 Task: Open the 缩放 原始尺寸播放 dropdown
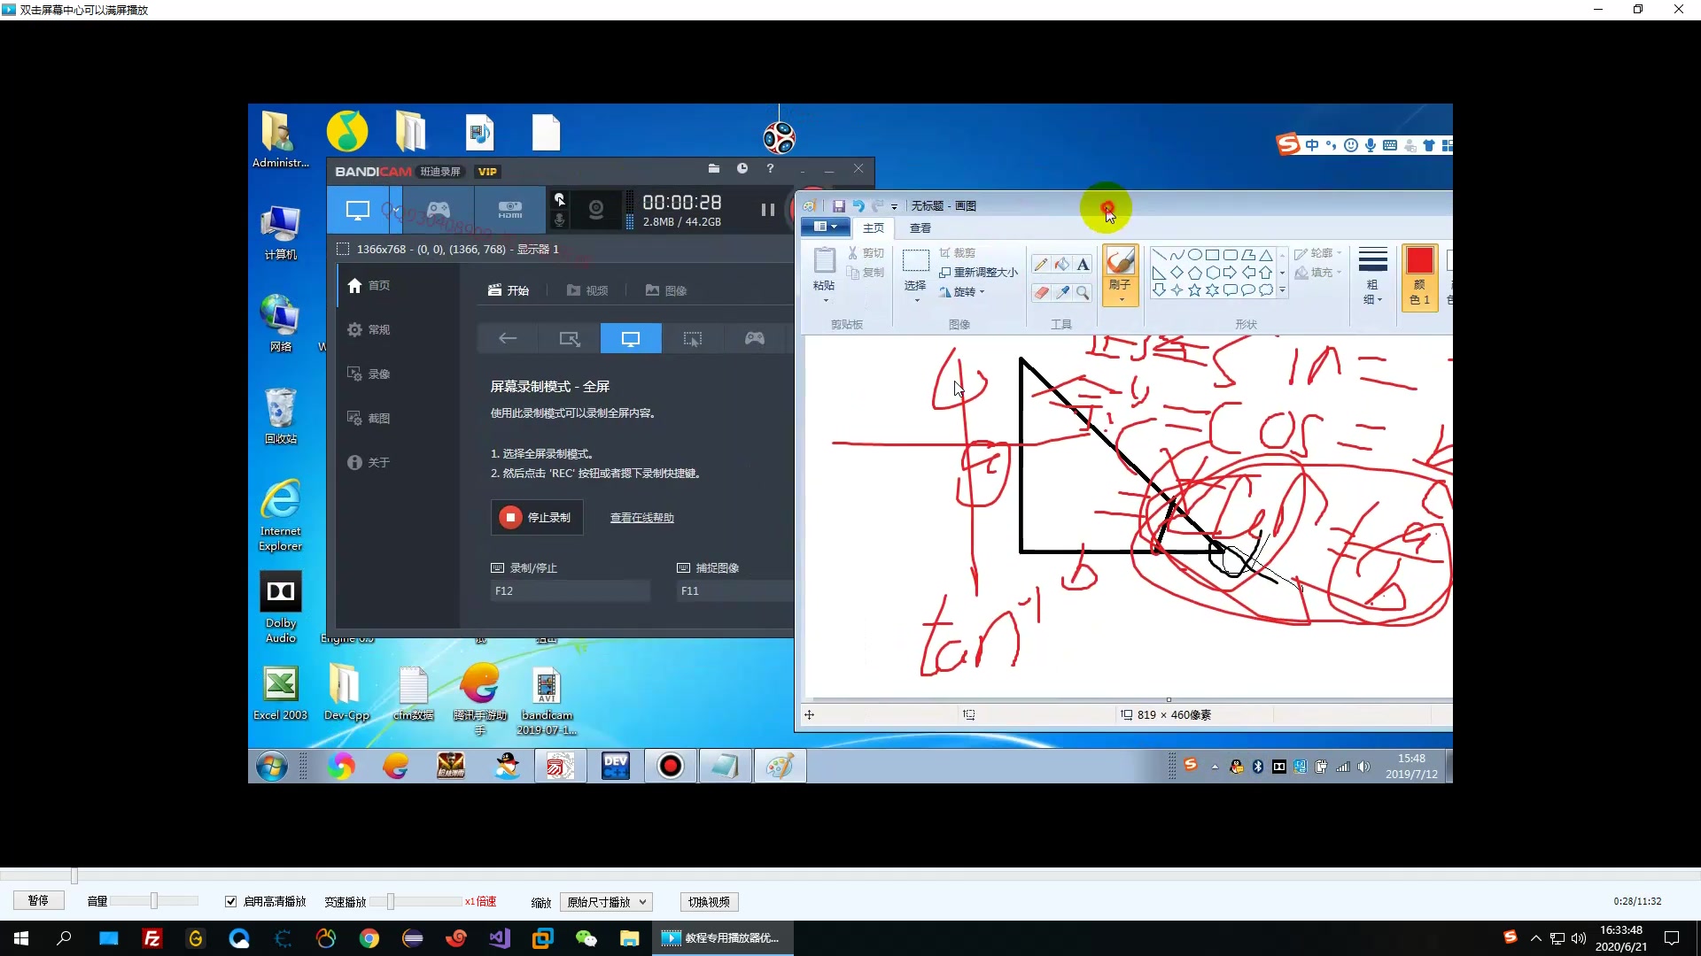click(x=608, y=902)
